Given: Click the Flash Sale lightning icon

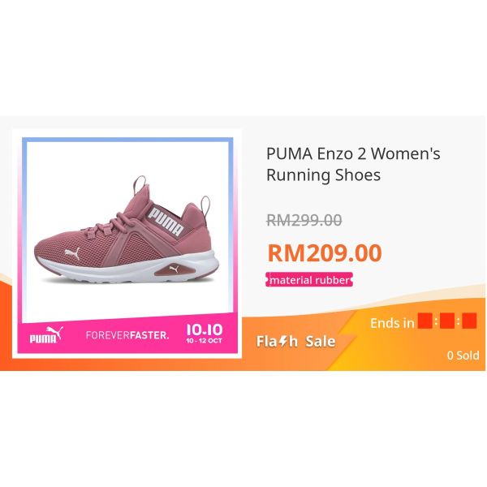Looking at the screenshot, I should click(282, 342).
